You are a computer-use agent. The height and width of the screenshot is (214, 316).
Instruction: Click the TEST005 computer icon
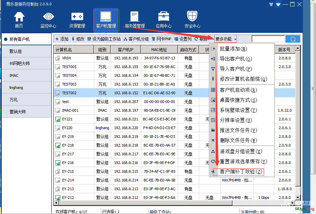pyautogui.click(x=58, y=67)
